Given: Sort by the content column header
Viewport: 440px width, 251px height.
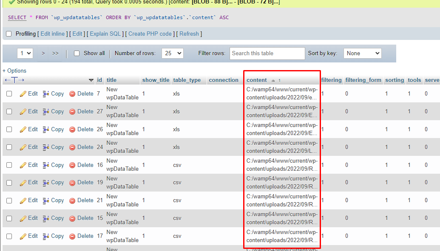Looking at the screenshot, I should (256, 80).
